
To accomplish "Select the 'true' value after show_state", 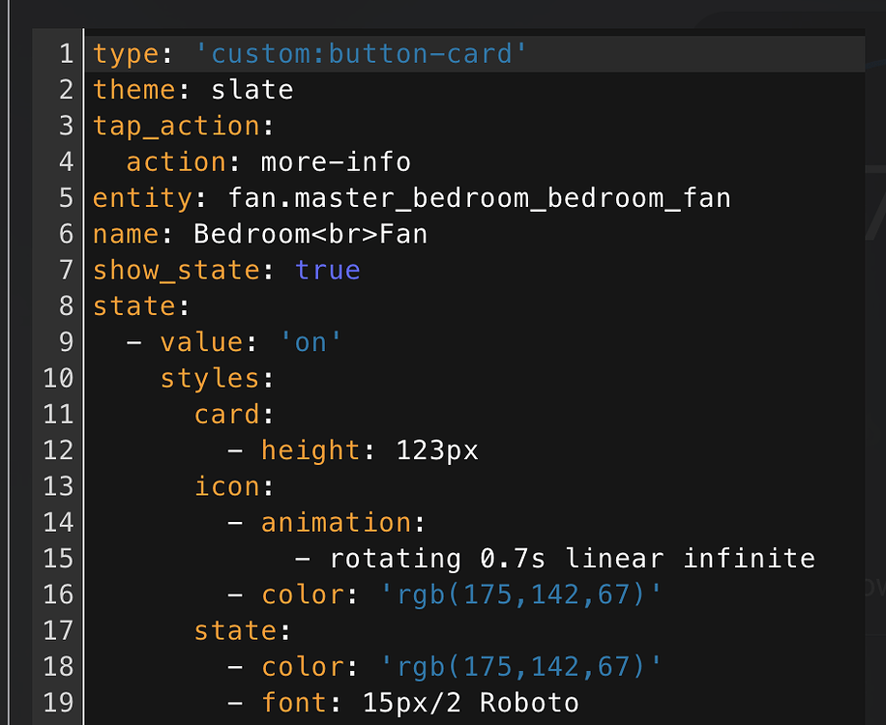I will (x=328, y=270).
